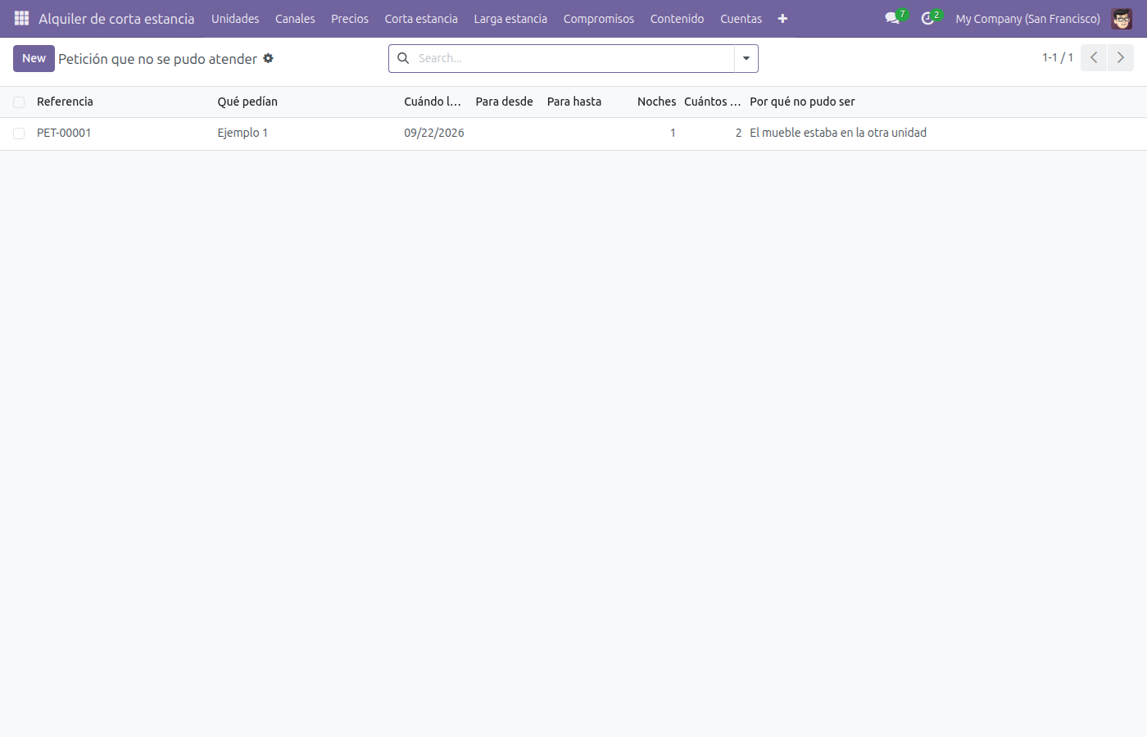Sort by the Para desde column header
The image size is (1147, 737).
(x=504, y=102)
